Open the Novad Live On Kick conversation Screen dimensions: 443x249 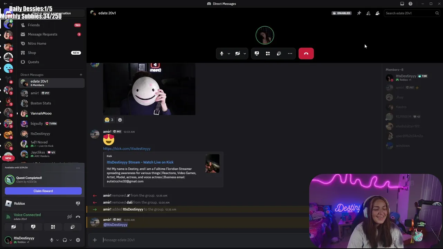[x=52, y=144]
